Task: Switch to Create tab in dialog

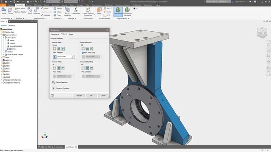Action: (x=71, y=34)
